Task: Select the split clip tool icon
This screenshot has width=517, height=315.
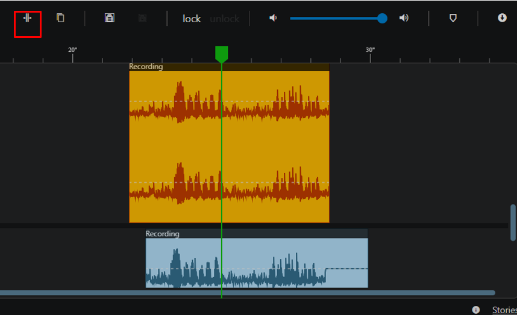Action: coord(27,18)
